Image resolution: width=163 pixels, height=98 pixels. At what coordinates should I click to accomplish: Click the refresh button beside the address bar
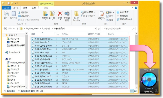(x=99, y=28)
